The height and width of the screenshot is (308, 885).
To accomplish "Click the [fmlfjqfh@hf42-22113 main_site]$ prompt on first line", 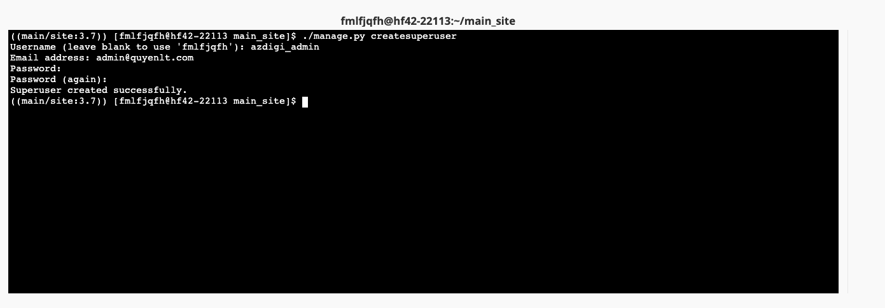I will coord(205,36).
